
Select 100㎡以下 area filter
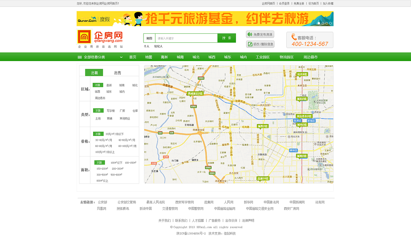[117, 163]
